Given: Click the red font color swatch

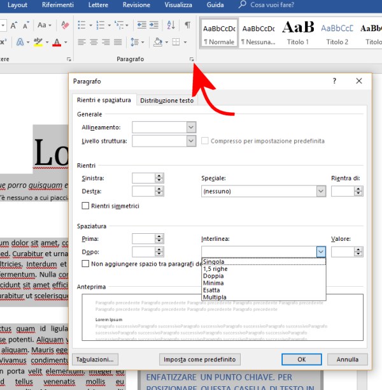Looking at the screenshot, I should [x=57, y=43].
